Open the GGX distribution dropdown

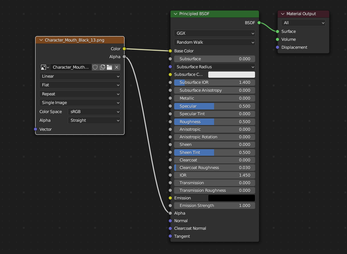pos(214,33)
